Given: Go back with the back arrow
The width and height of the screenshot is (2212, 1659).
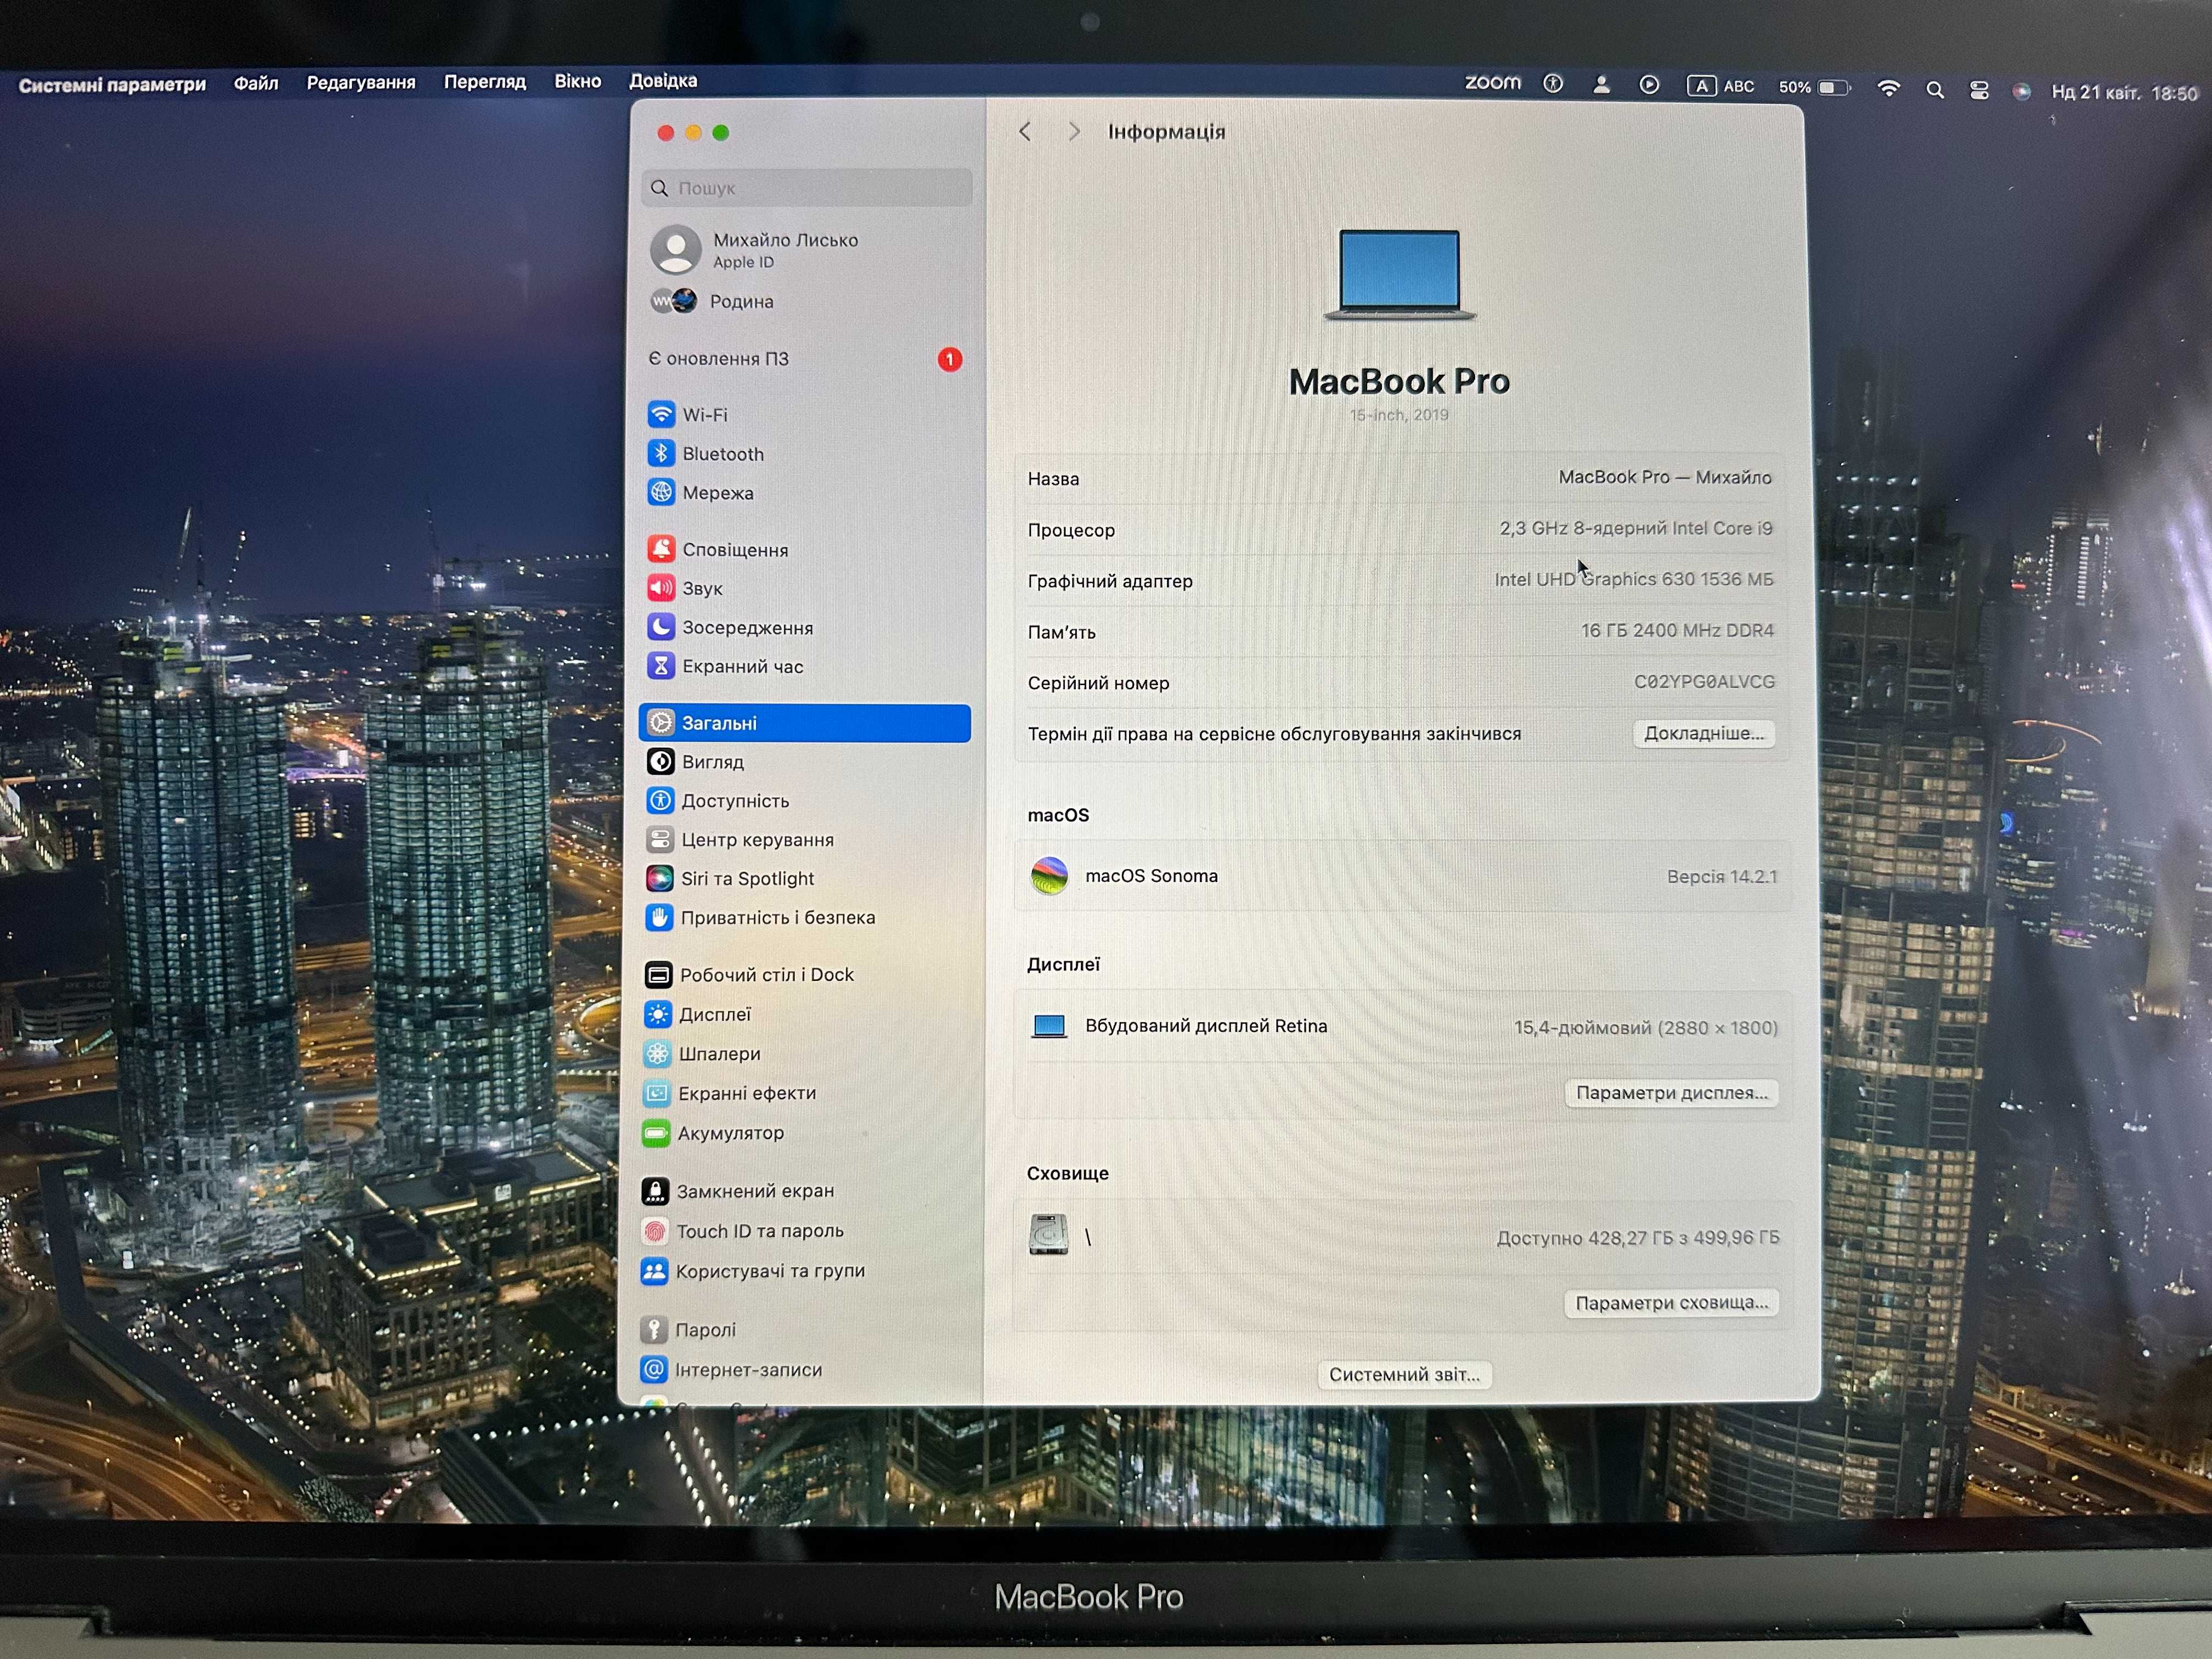Looking at the screenshot, I should point(1025,132).
